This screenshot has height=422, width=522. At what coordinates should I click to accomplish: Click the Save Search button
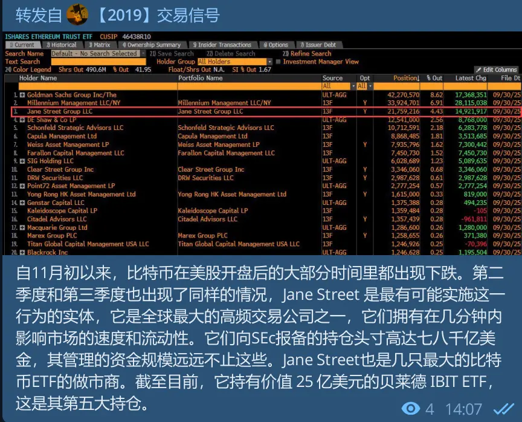point(172,53)
